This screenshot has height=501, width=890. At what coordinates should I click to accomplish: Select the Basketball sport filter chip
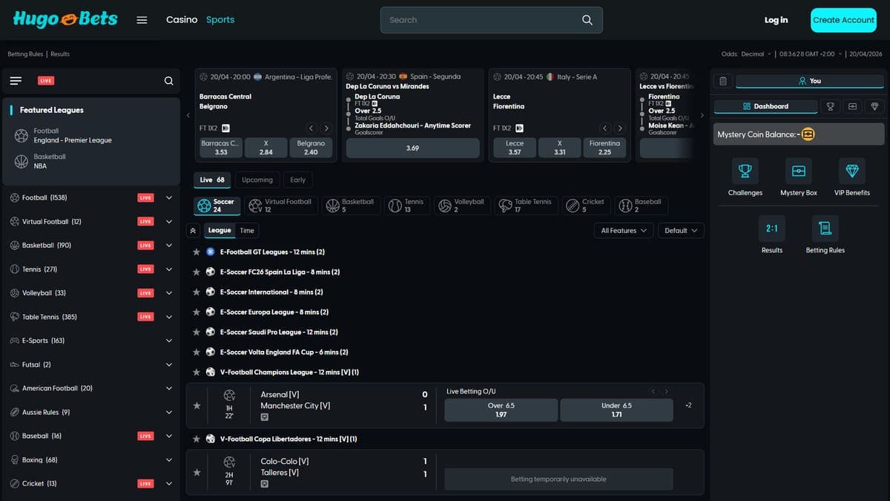click(352, 206)
